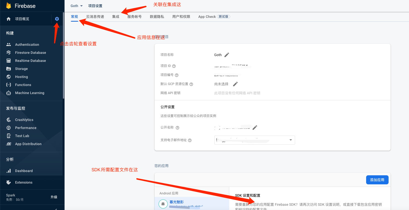Click the Spark plan label

click(x=11, y=195)
